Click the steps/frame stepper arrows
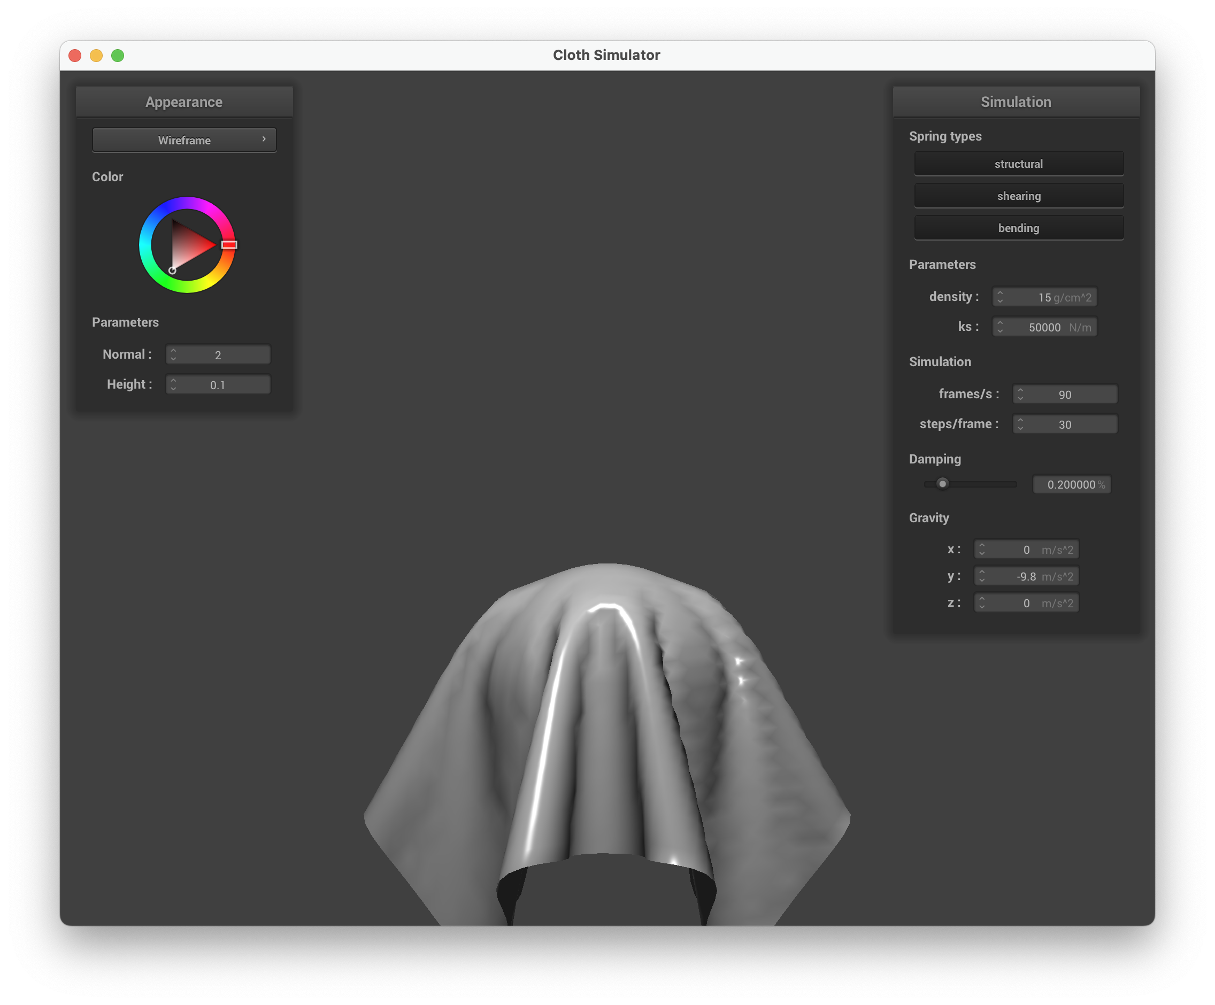This screenshot has width=1215, height=1005. (1020, 424)
